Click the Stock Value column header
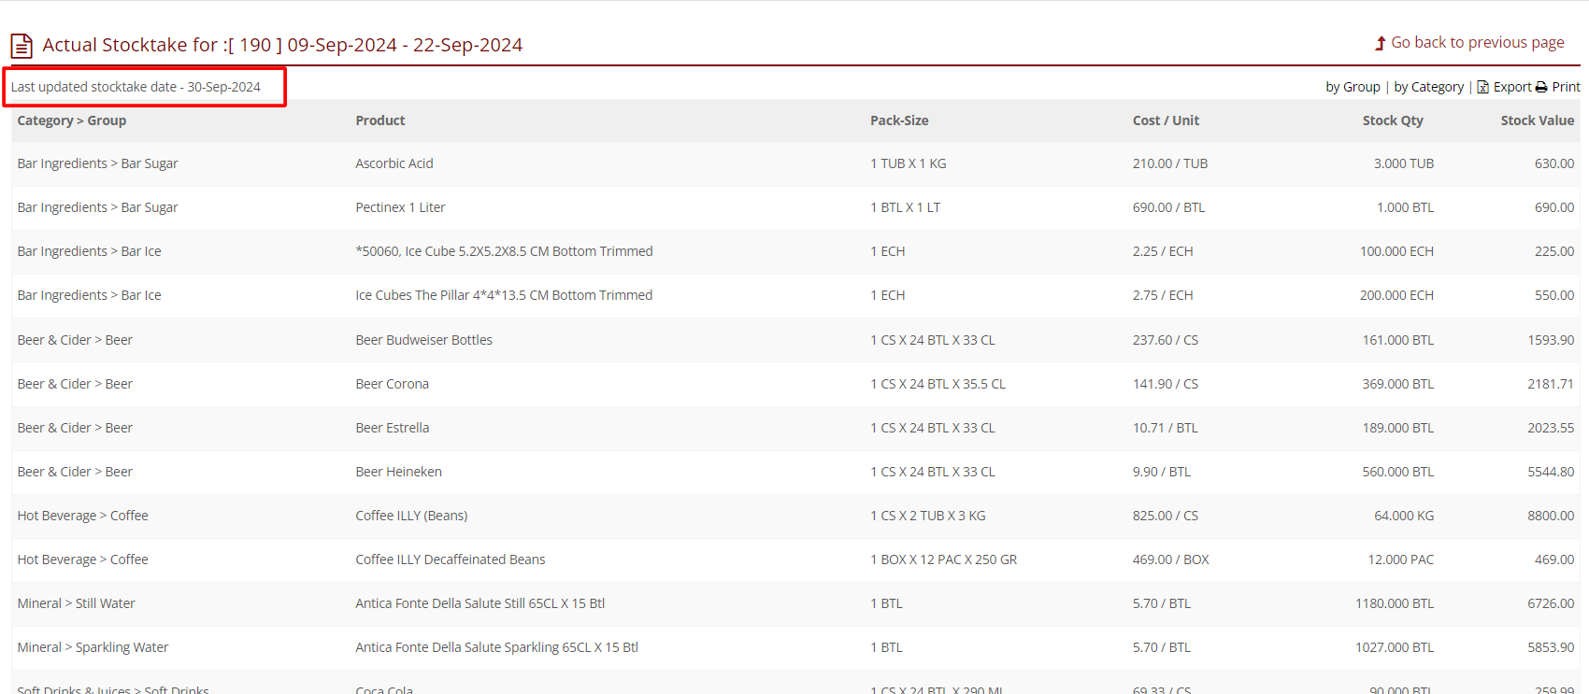The width and height of the screenshot is (1589, 694). coord(1537,120)
